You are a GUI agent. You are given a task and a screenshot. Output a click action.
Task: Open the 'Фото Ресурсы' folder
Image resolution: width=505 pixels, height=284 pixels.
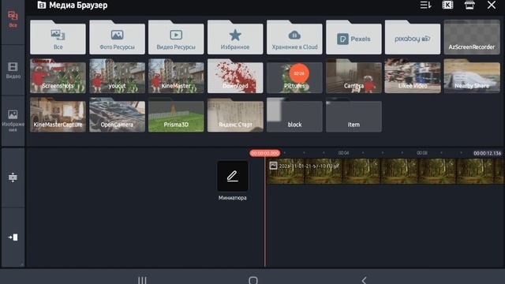coord(118,37)
